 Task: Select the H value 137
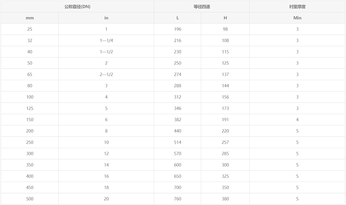click(x=225, y=75)
